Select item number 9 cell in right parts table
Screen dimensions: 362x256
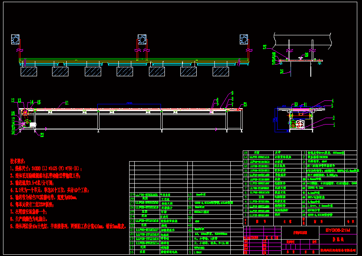[x=245, y=179]
